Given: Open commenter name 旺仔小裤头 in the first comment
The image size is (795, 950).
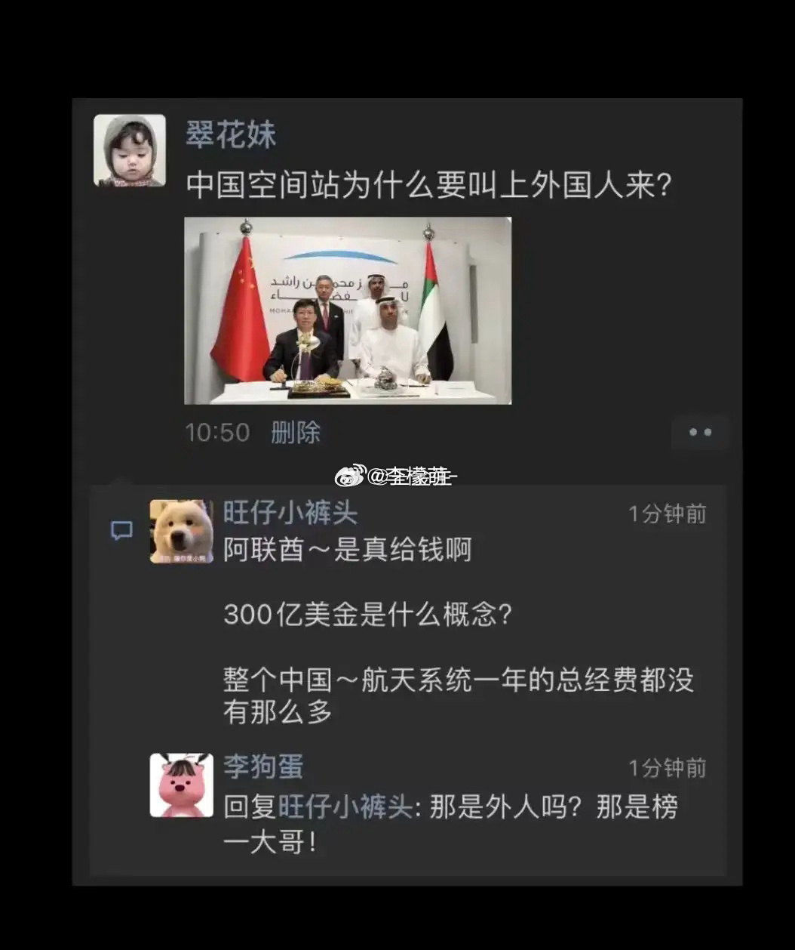Looking at the screenshot, I should (290, 514).
